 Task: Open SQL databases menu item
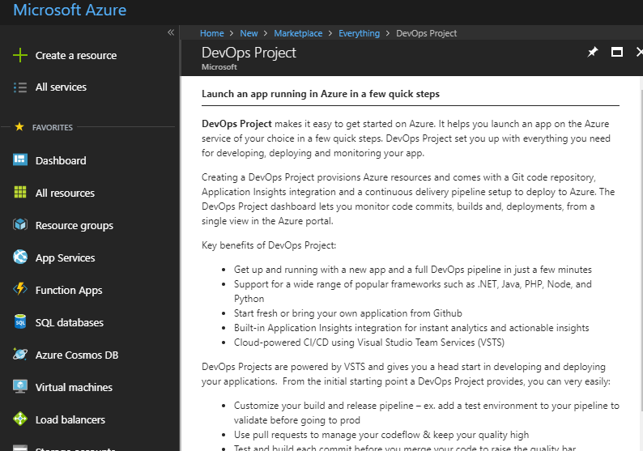pos(70,323)
